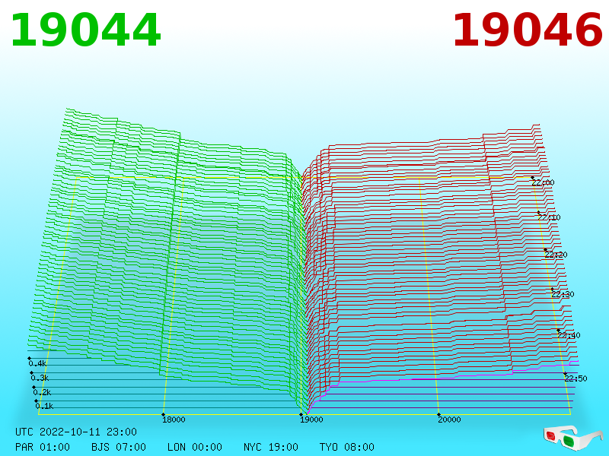This screenshot has width=609, height=456.
Task: Click the 0.1k depth axis label
Action: tap(45, 407)
